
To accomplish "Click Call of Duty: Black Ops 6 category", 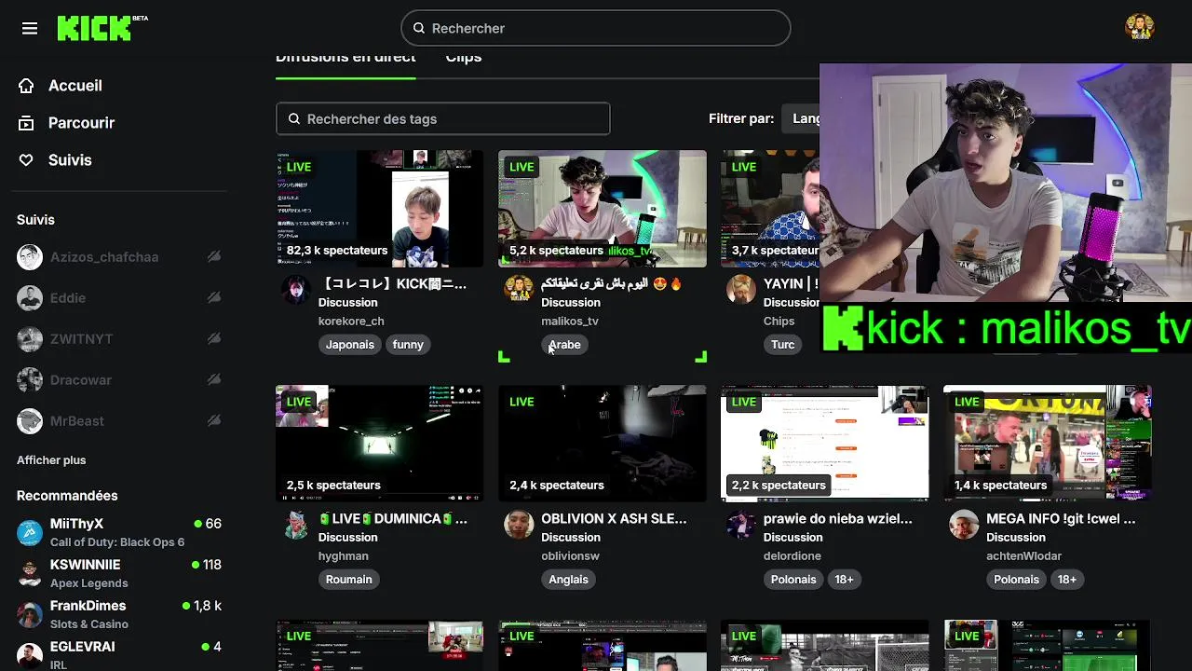I will pyautogui.click(x=117, y=542).
